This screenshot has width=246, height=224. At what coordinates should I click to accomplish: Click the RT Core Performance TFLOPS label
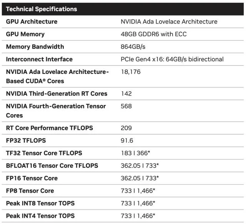point(50,128)
